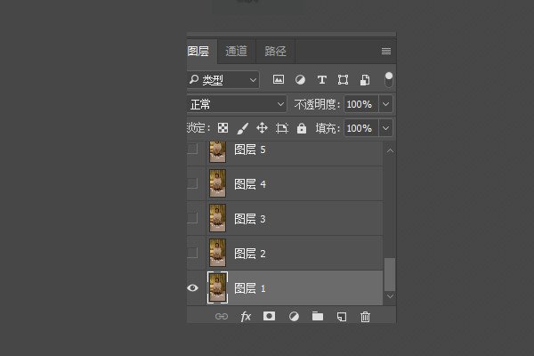Click the layer list scroll up arrow

coord(391,150)
